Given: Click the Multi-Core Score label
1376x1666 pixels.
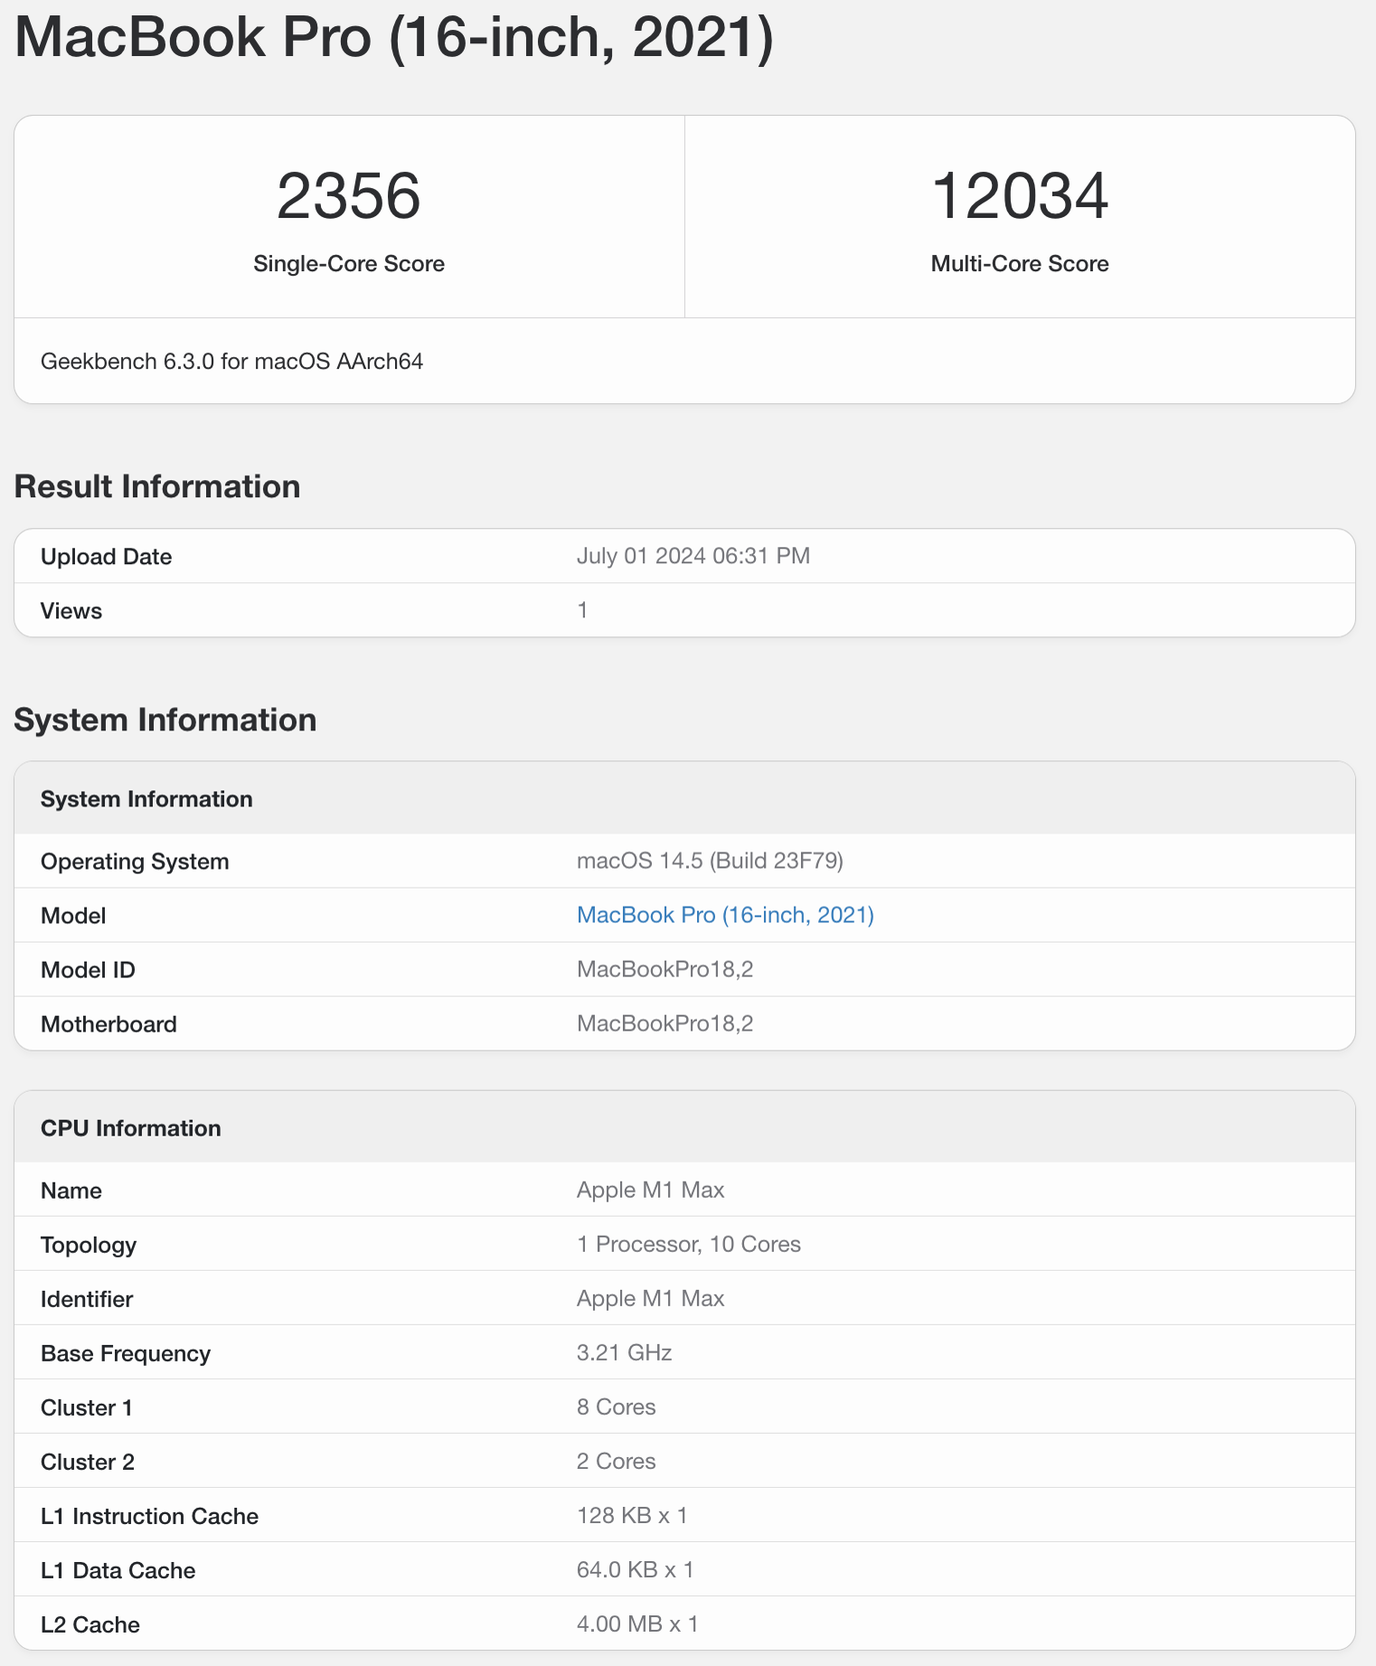Looking at the screenshot, I should [x=1020, y=264].
